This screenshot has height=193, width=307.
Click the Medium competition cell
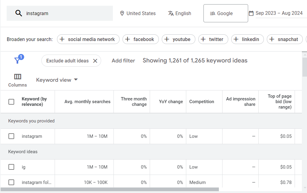pyautogui.click(x=197, y=182)
